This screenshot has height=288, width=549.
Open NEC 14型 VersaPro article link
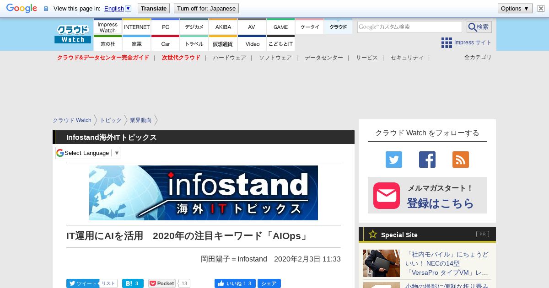[447, 264]
